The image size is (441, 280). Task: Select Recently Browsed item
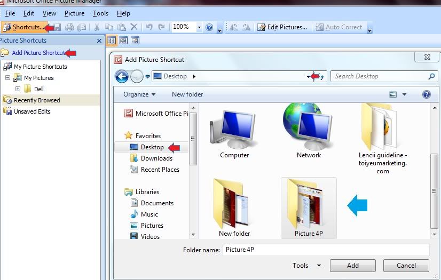37,100
